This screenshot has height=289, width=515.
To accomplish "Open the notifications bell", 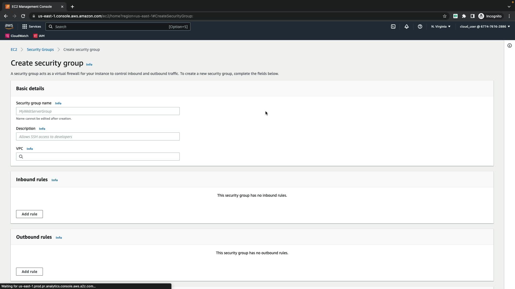I will pyautogui.click(x=406, y=26).
